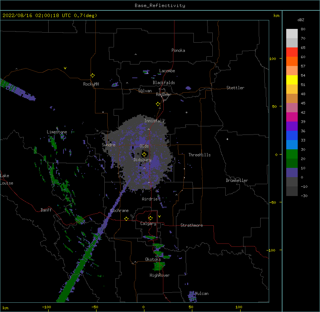
Task: Click the blue echo patch beside Vulcan
Action: pos(192,296)
